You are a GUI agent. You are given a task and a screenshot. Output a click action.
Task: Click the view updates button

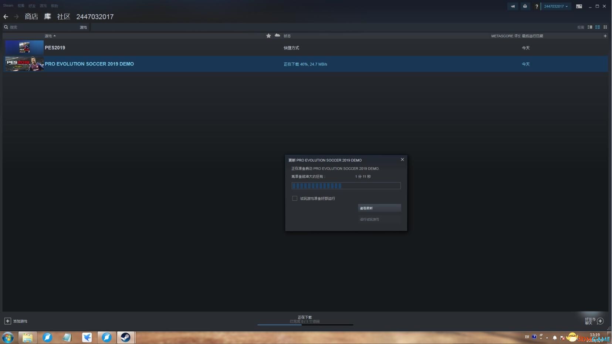coord(379,208)
